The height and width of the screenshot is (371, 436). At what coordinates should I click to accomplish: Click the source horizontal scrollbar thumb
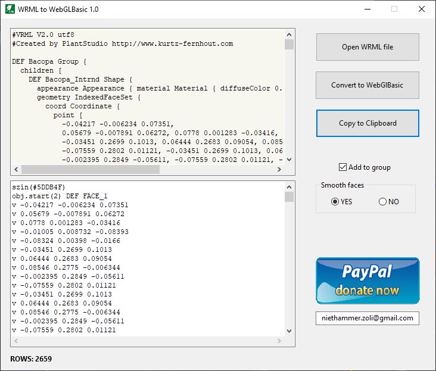coord(91,169)
